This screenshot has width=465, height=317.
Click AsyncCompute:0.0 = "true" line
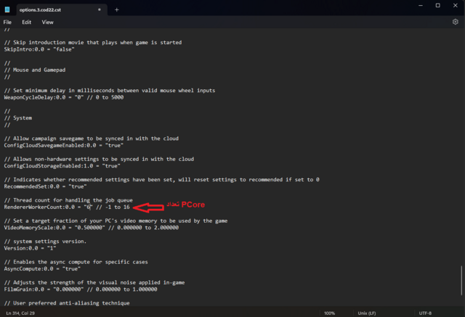coord(42,268)
